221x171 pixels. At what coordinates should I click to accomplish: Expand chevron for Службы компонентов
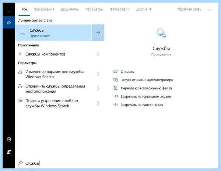[x=98, y=54]
